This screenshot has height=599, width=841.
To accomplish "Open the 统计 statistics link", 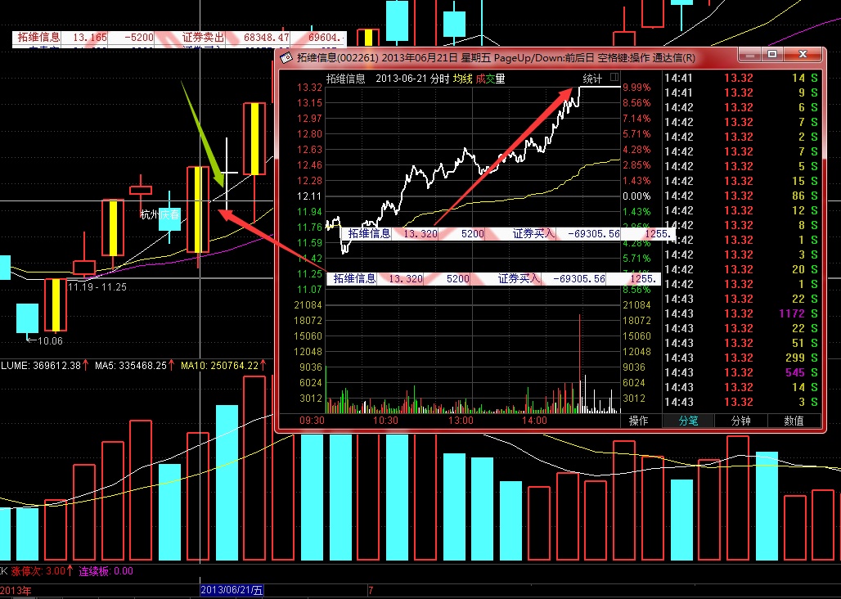I will 592,79.
